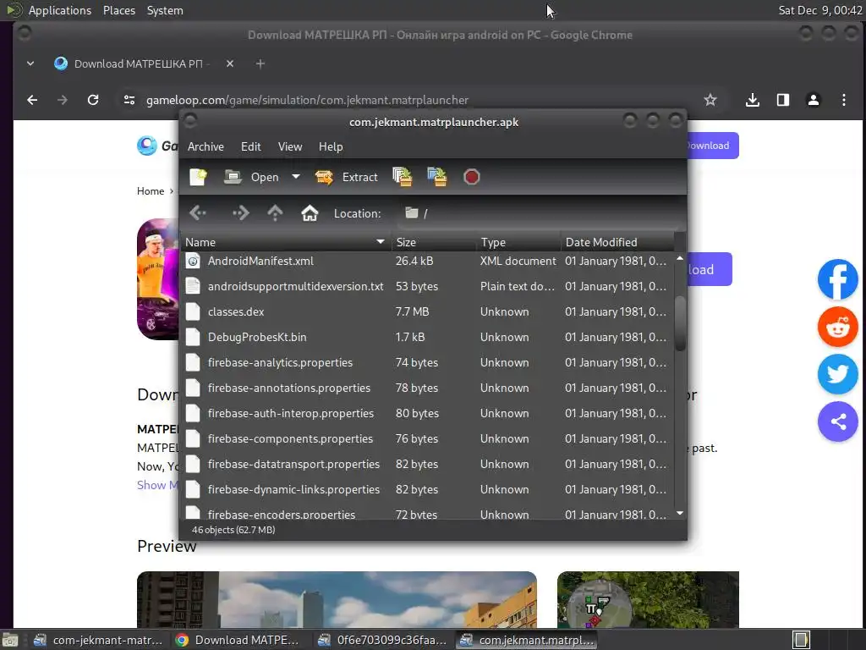
Task: Open Chrome downloads icon
Action: [x=752, y=100]
